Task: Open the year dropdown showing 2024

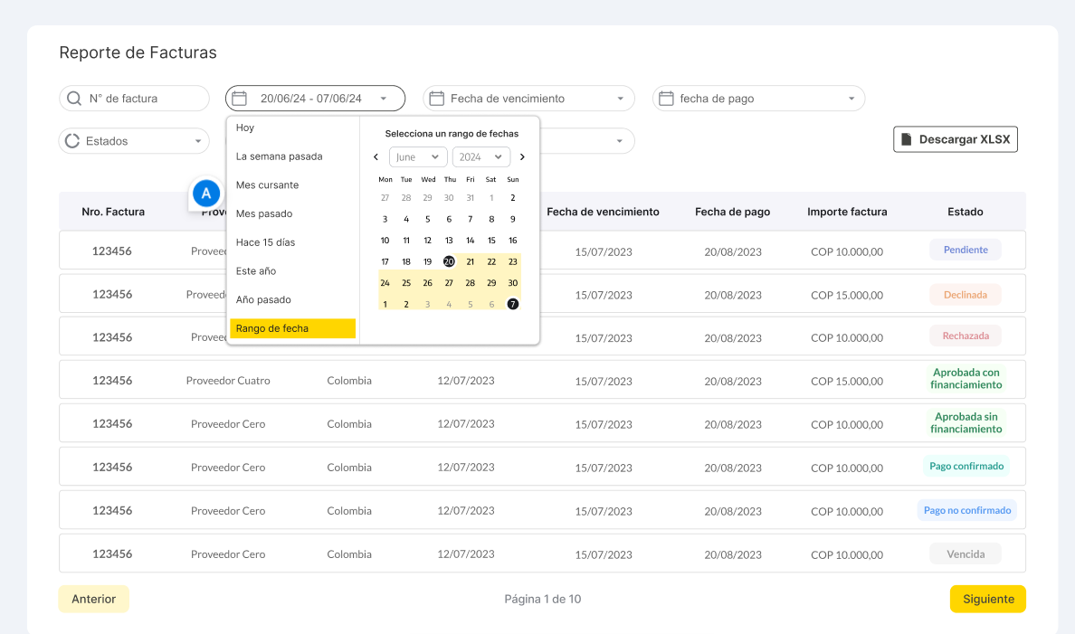Action: [480, 157]
